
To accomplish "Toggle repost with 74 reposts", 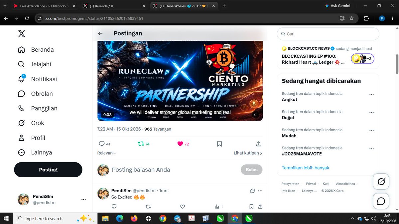I will [x=144, y=144].
